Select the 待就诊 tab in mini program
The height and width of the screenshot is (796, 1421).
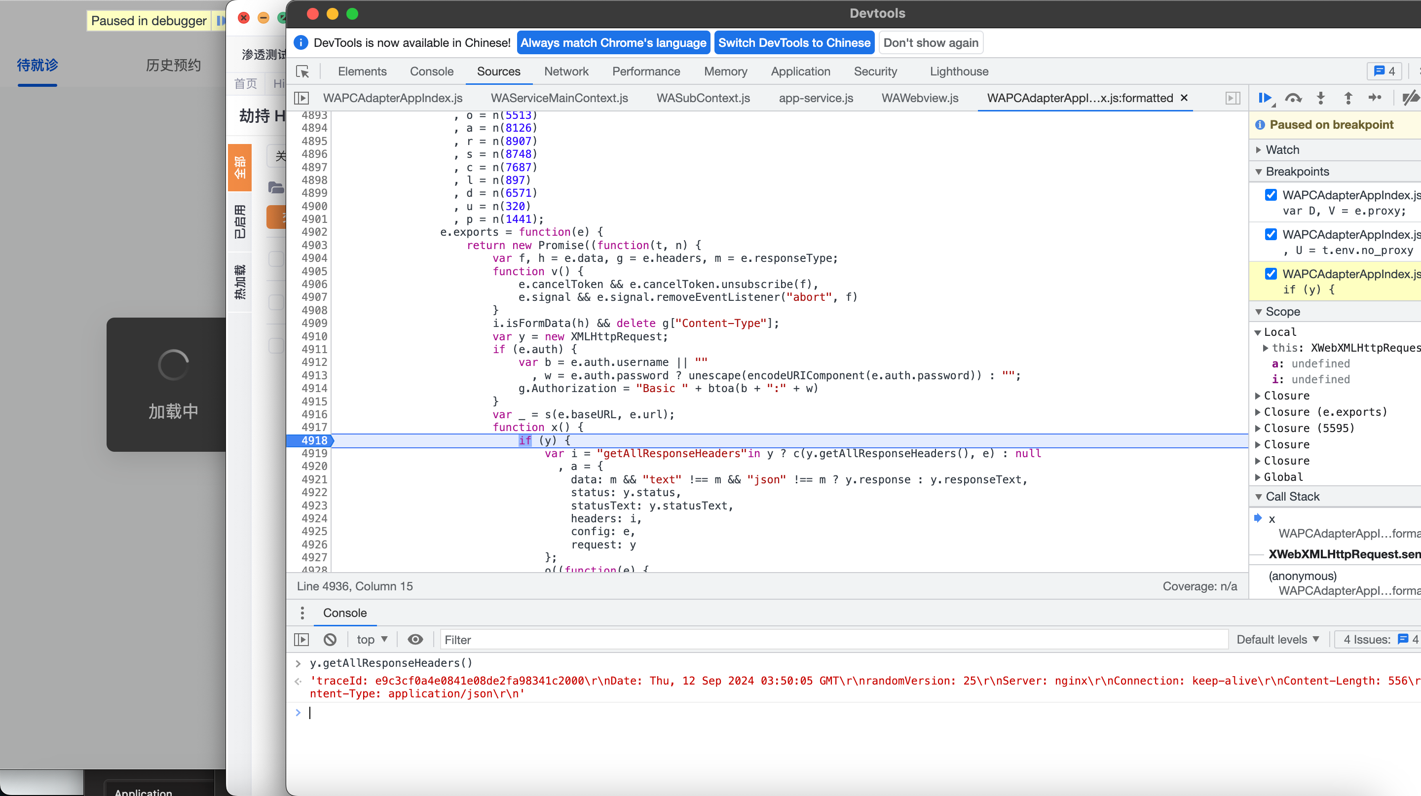click(37, 65)
